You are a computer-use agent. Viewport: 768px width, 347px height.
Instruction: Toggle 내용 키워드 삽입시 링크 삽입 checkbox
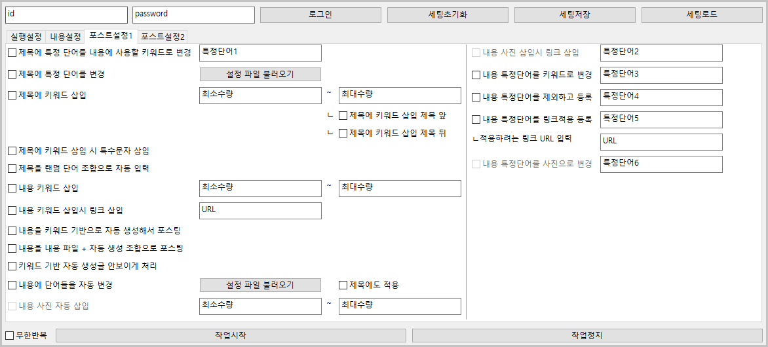(x=12, y=211)
